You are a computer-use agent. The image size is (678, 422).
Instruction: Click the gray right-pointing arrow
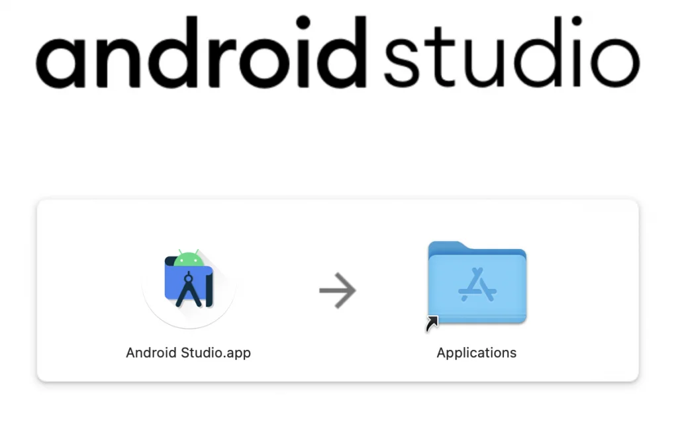(338, 290)
